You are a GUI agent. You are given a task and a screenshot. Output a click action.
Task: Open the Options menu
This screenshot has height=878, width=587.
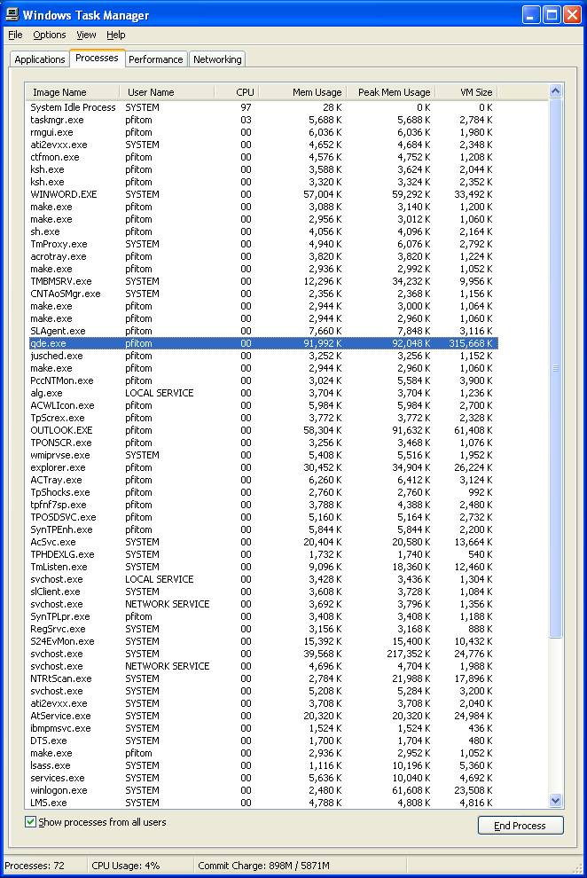(50, 35)
